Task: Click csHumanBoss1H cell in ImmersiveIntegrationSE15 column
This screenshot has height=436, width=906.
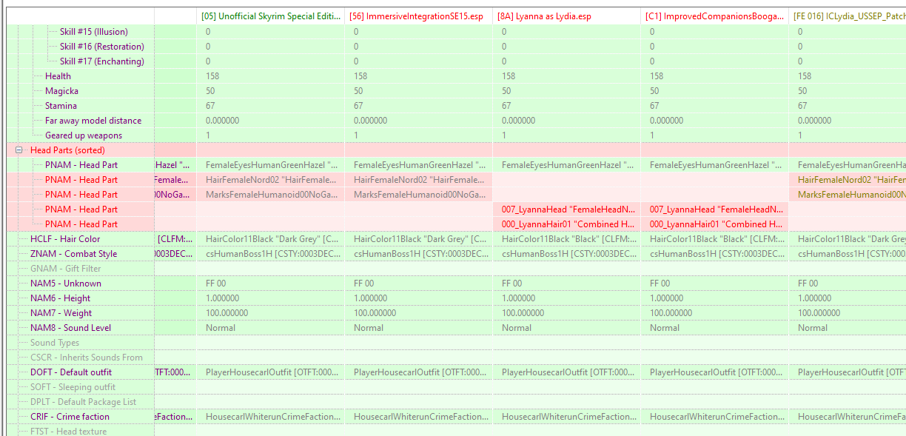Action: pos(419,254)
